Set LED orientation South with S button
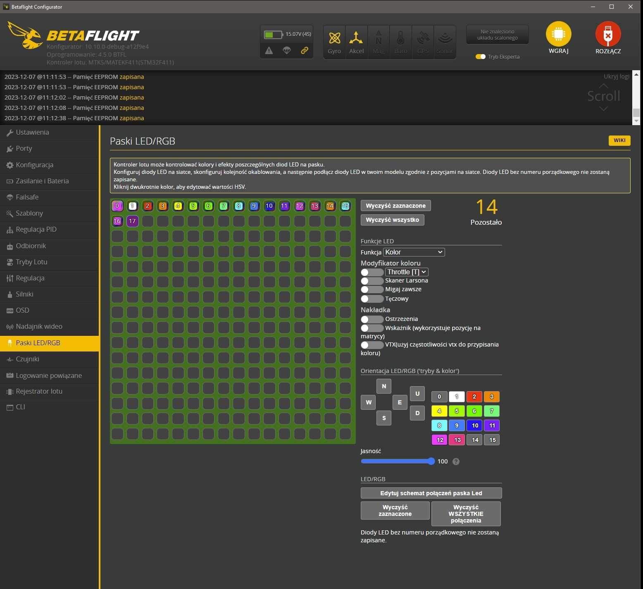Screen dimensions: 643x589 384,418
